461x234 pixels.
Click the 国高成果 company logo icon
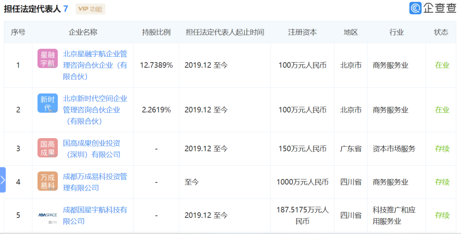pyautogui.click(x=47, y=147)
